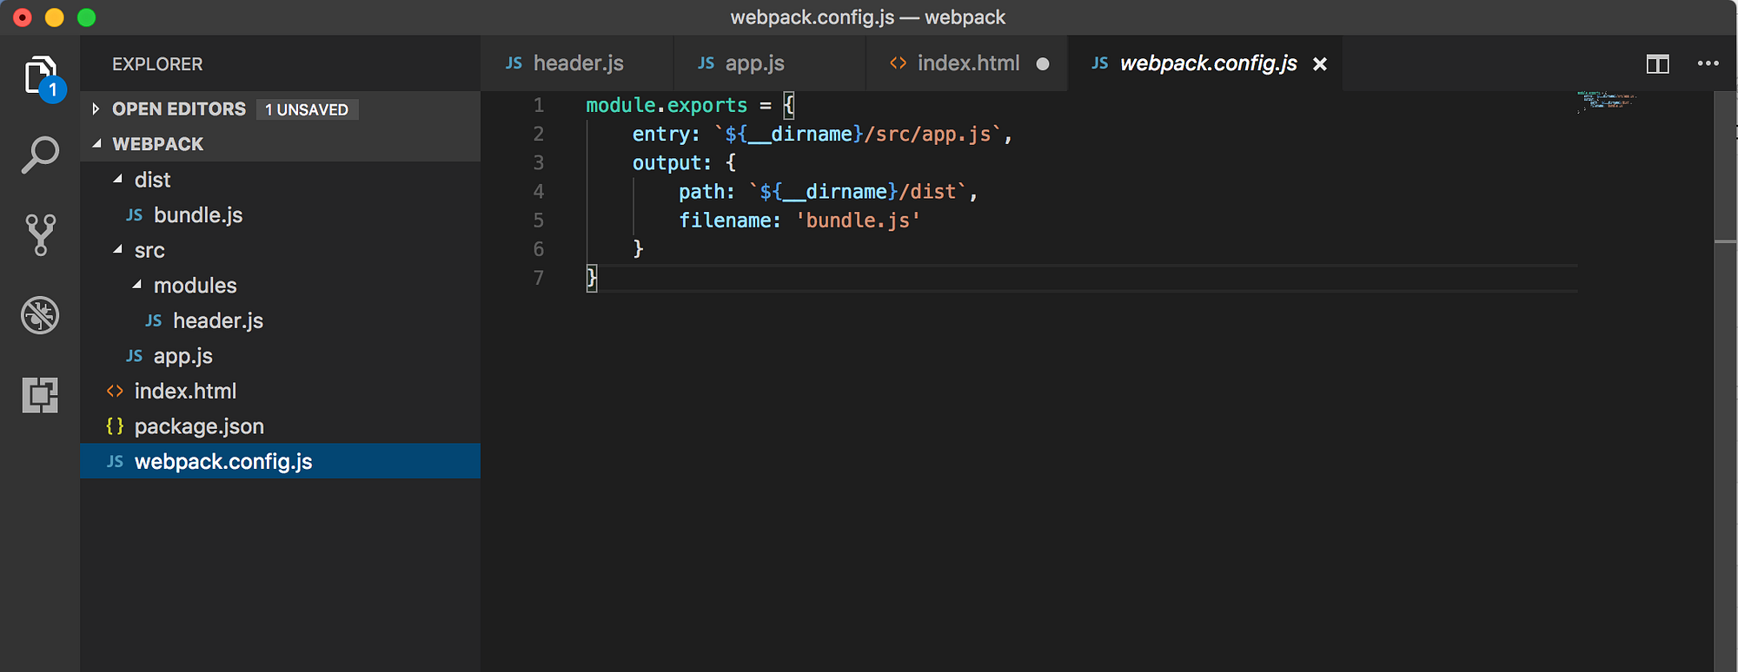Click the code minimap preview
Image resolution: width=1738 pixels, height=672 pixels.
(1606, 102)
